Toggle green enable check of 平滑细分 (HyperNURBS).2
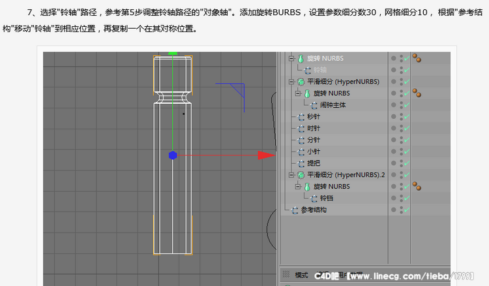489x286 pixels. (407, 175)
